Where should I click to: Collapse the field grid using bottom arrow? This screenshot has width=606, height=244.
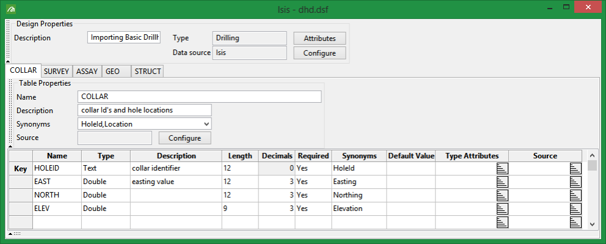(10, 234)
